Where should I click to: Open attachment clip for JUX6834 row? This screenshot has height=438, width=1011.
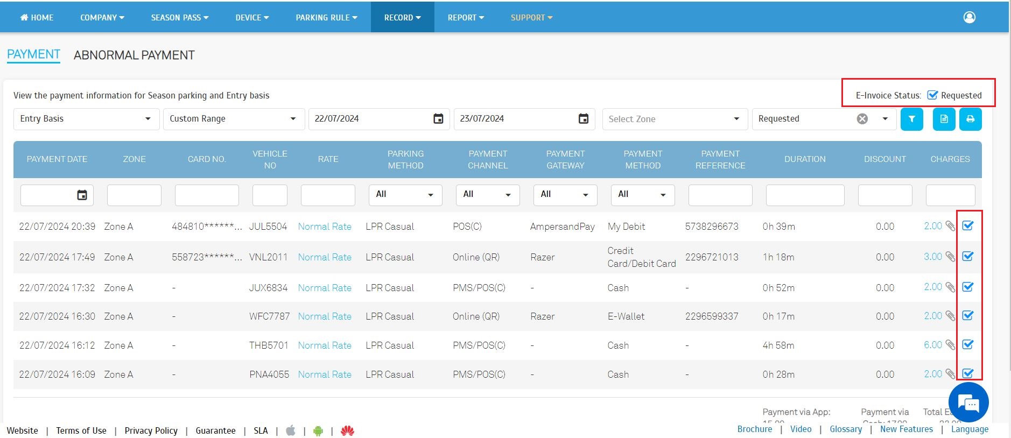tap(950, 287)
